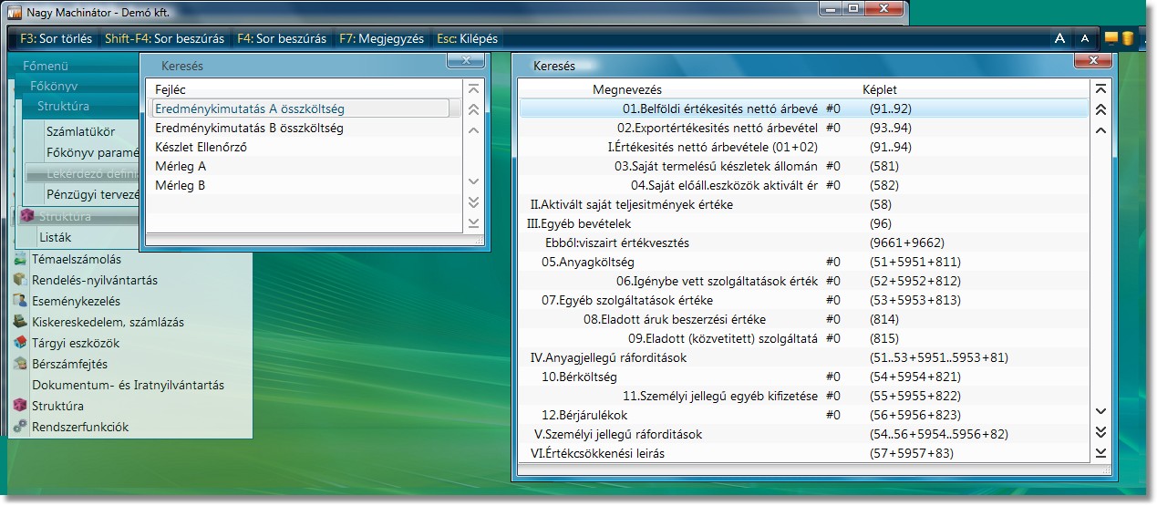Image resolution: width=1157 pixels, height=506 pixels.
Task: Jump to first row in the right Keresés table
Action: (x=1100, y=88)
